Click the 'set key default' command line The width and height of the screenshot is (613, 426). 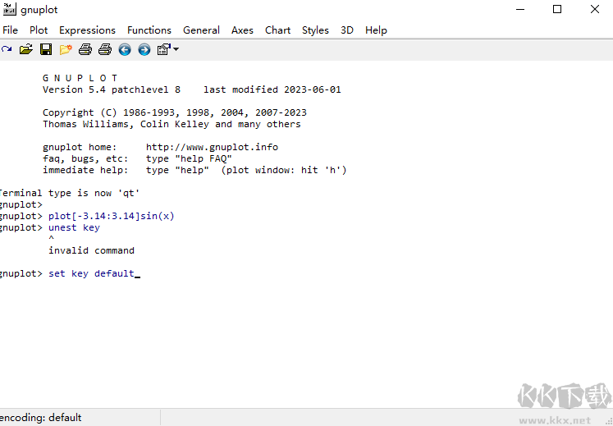click(x=91, y=273)
